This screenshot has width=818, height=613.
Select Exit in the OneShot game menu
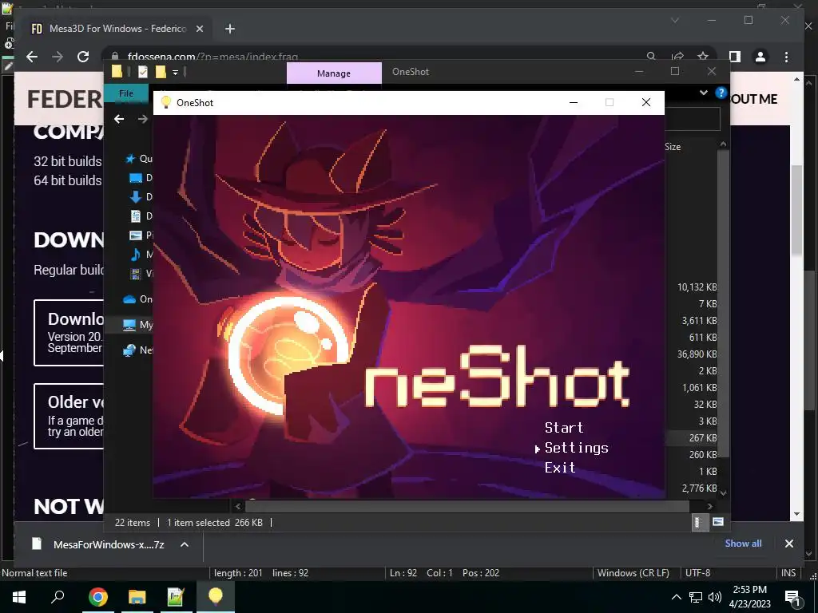click(x=560, y=468)
